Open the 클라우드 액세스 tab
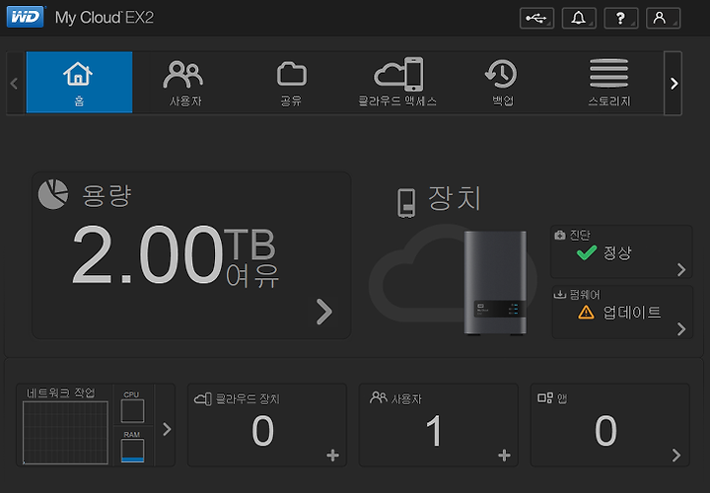 tap(397, 82)
